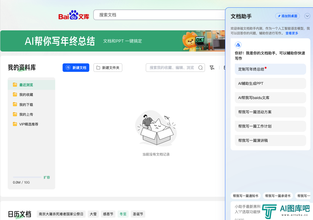This screenshot has width=313, height=220.
Task: Click the 当前没有文档记录 empty-state text
Action: 156,154
